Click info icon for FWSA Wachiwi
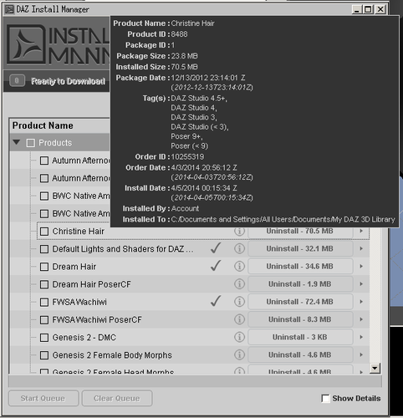The width and height of the screenshot is (403, 418). (x=239, y=302)
